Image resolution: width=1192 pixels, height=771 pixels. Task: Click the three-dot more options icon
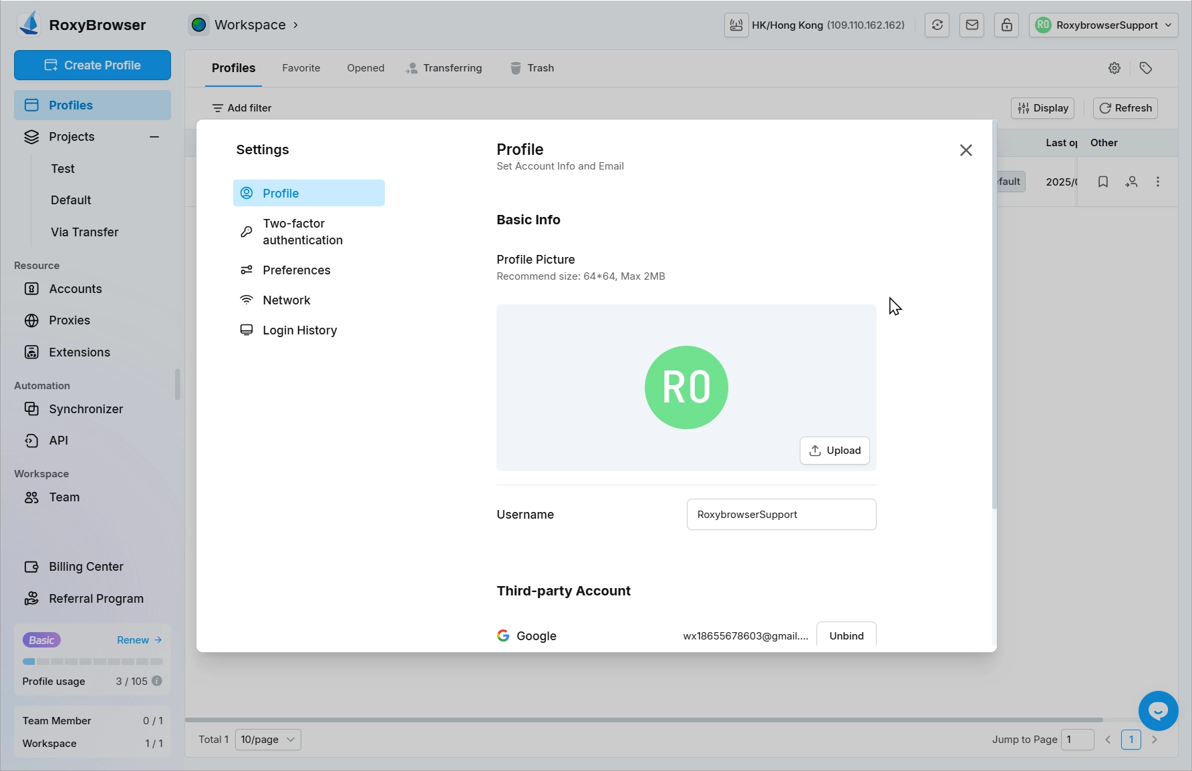pos(1157,182)
